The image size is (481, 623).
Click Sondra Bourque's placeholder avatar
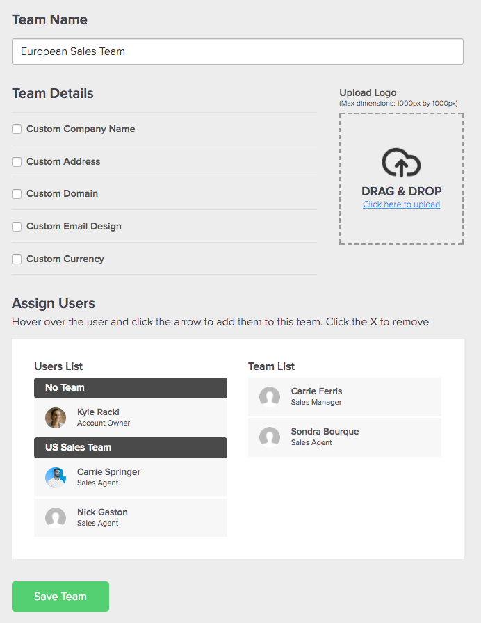pyautogui.click(x=270, y=437)
